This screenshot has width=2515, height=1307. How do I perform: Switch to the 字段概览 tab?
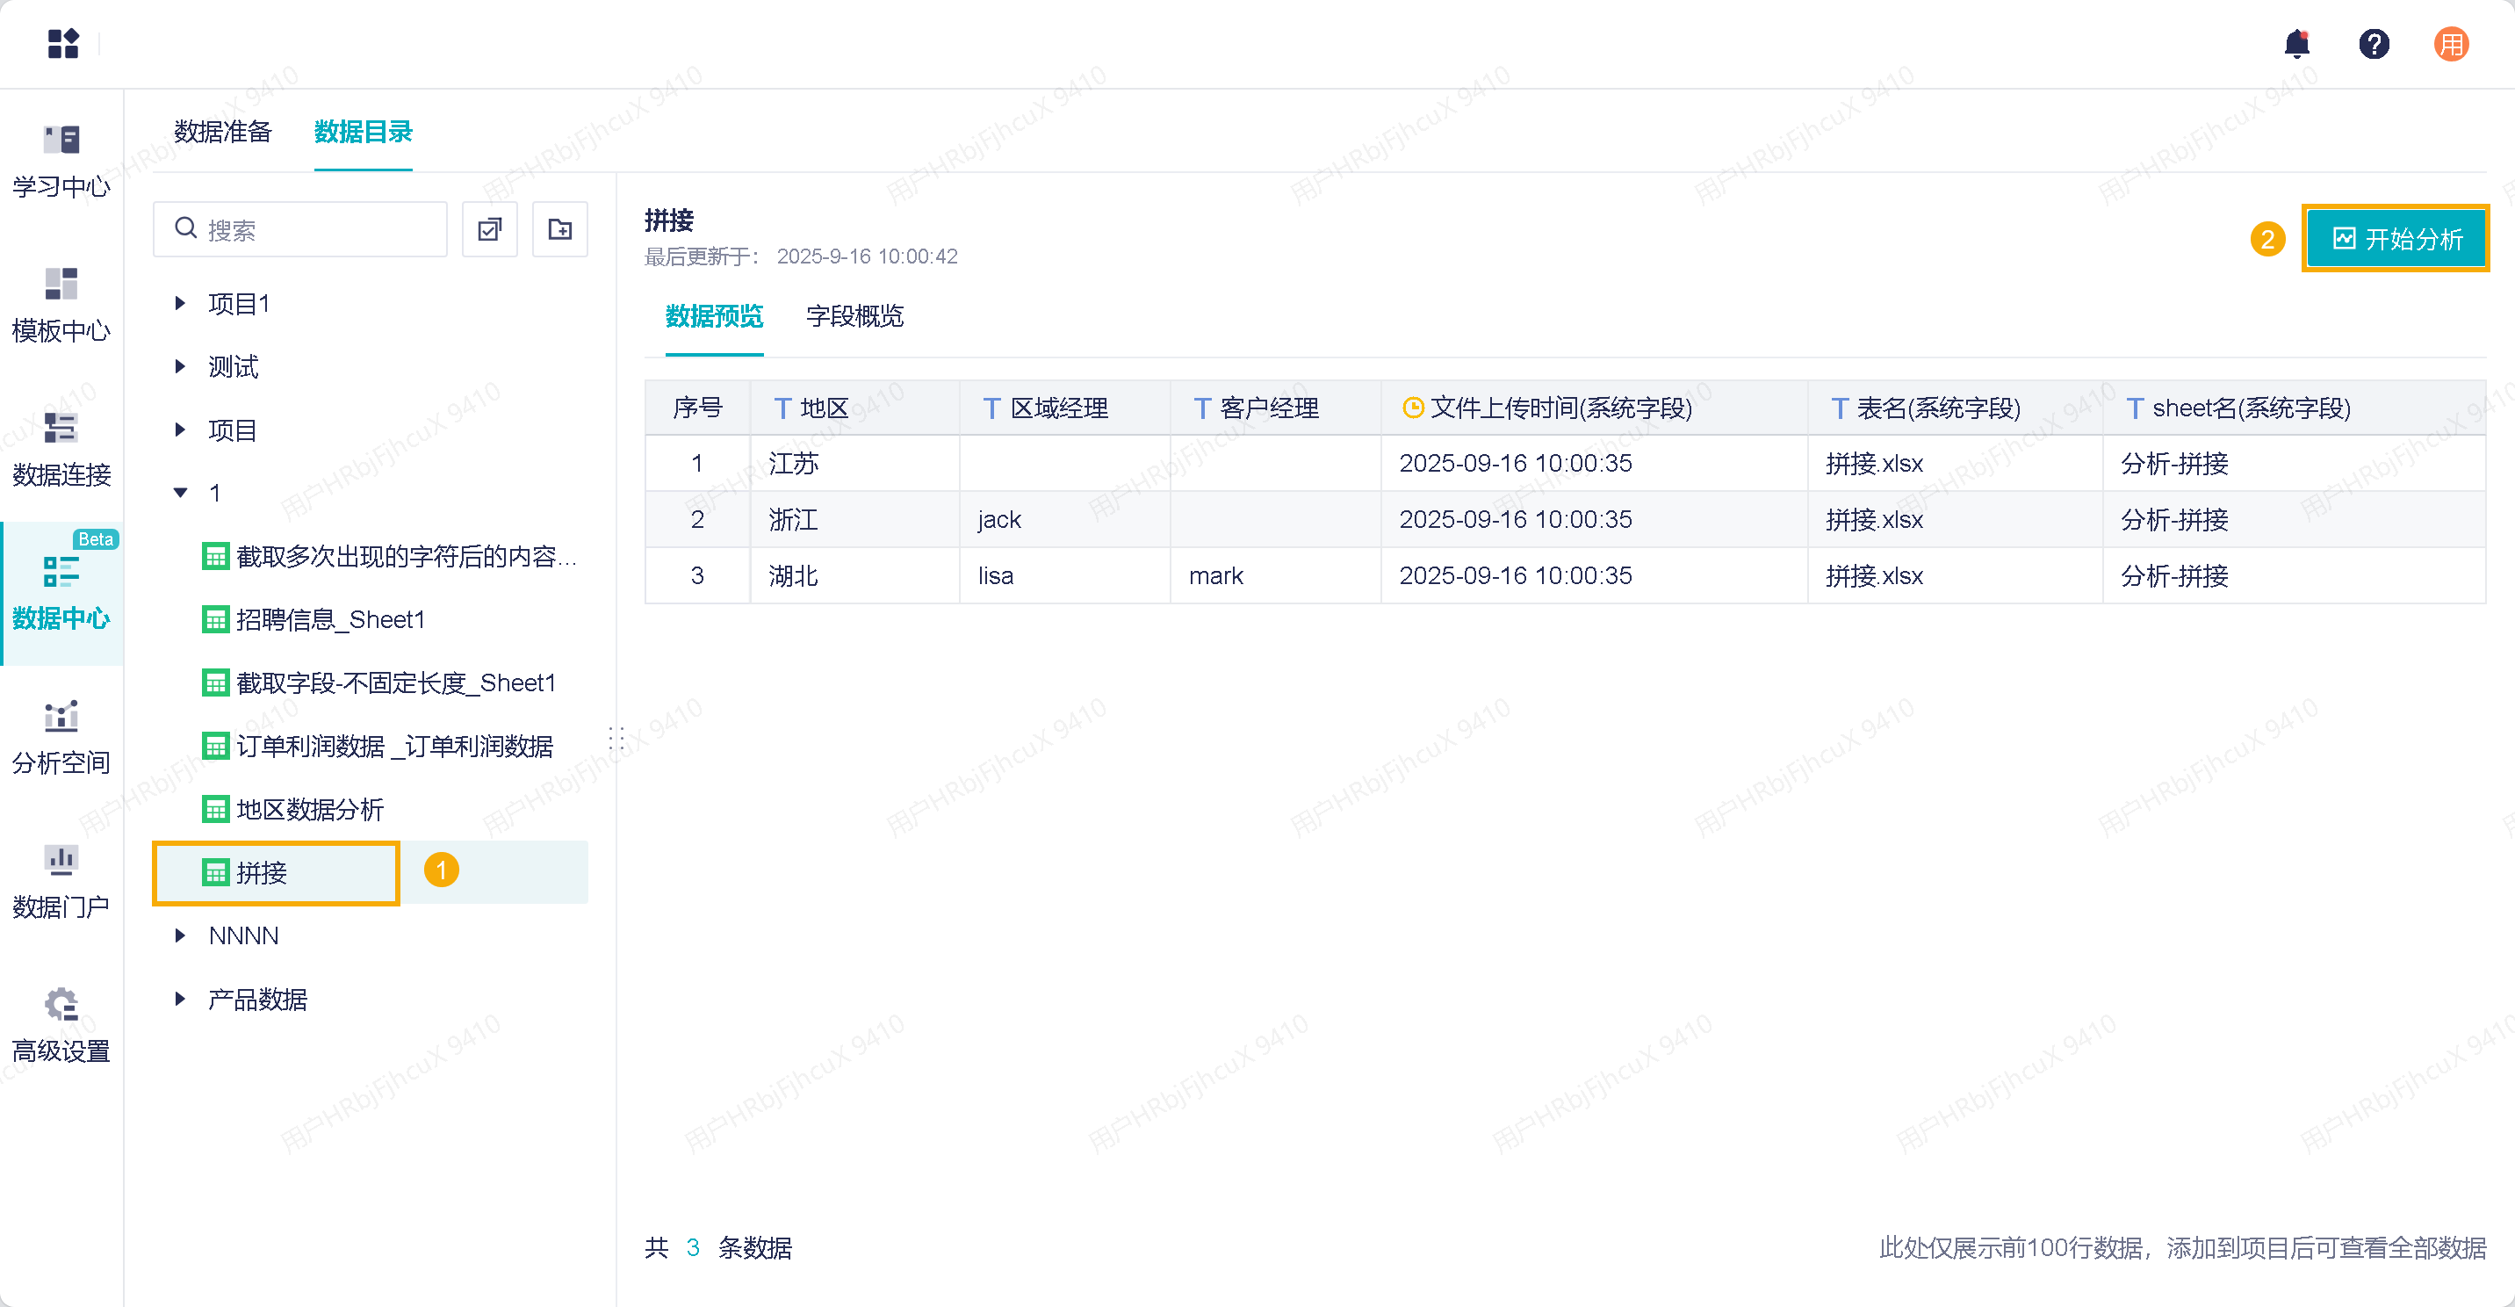[854, 316]
